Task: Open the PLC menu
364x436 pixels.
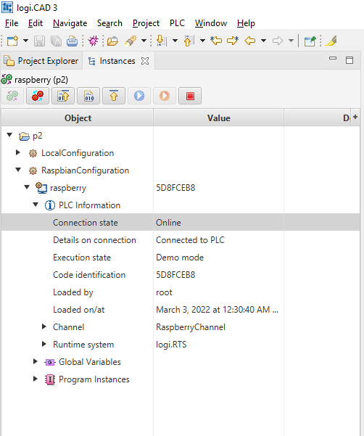Action: click(177, 23)
